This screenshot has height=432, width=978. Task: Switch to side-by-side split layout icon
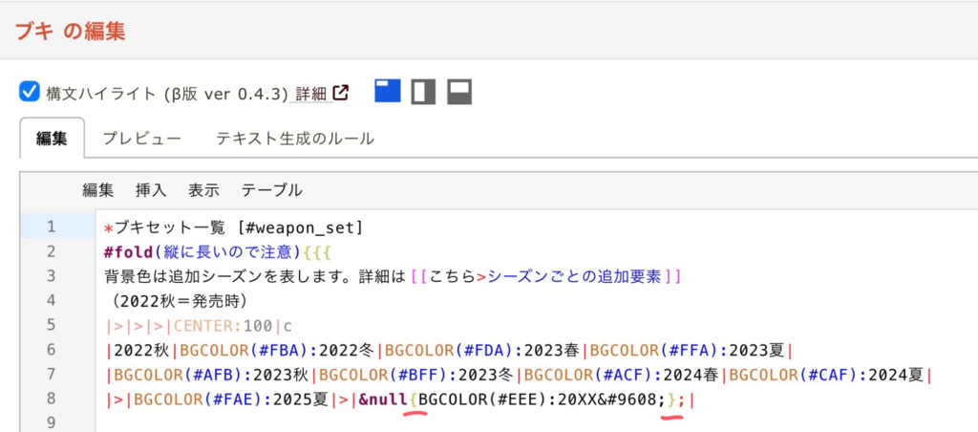tap(423, 92)
